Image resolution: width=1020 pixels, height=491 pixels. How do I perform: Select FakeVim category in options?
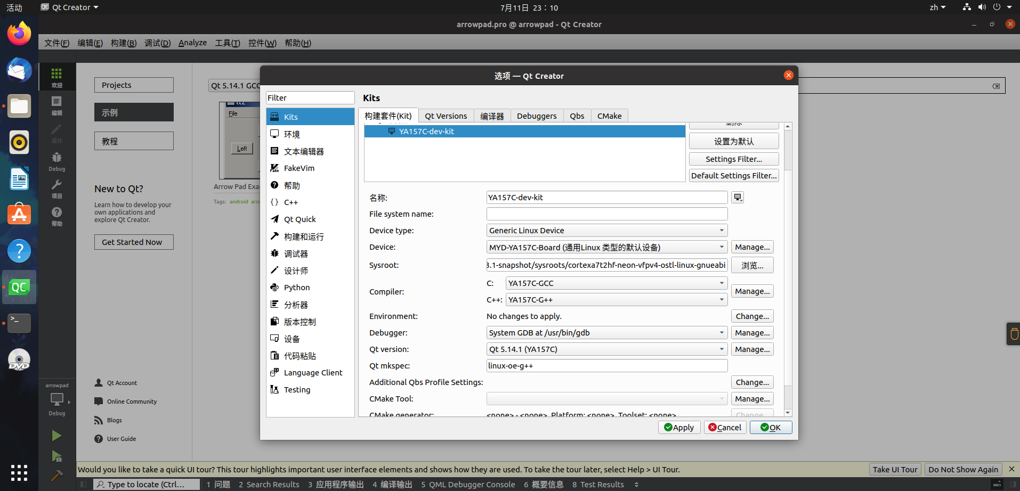(310, 168)
